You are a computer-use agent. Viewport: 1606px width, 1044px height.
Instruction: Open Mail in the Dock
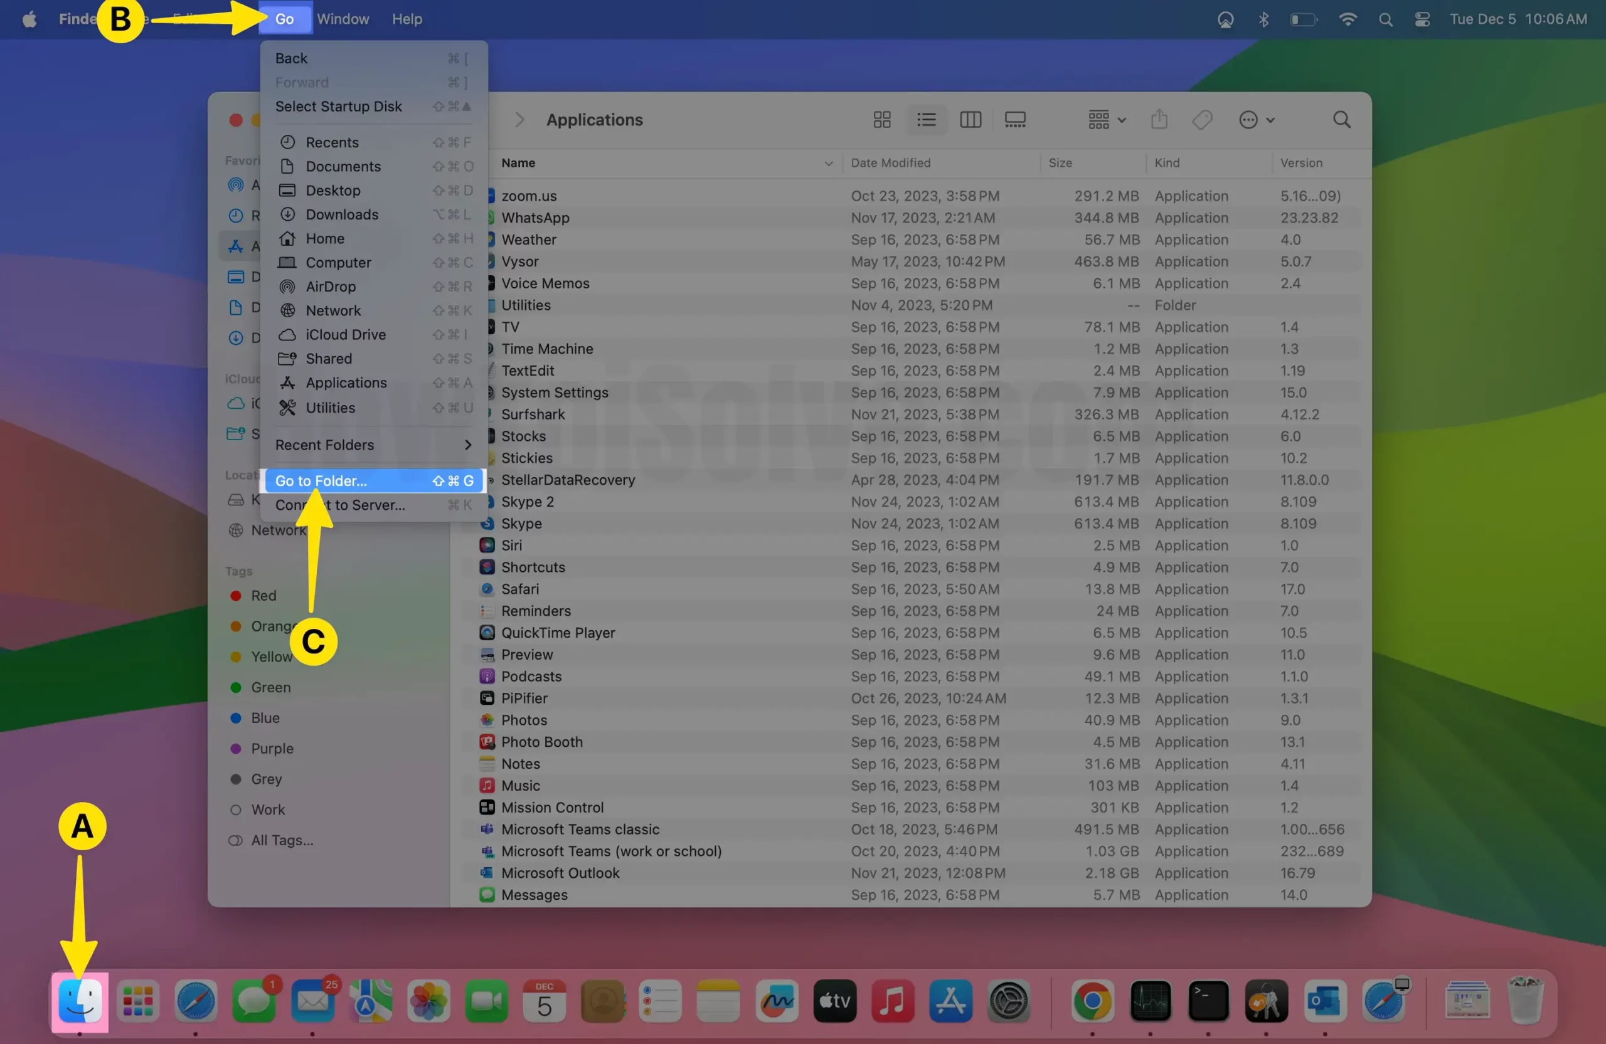[312, 1001]
